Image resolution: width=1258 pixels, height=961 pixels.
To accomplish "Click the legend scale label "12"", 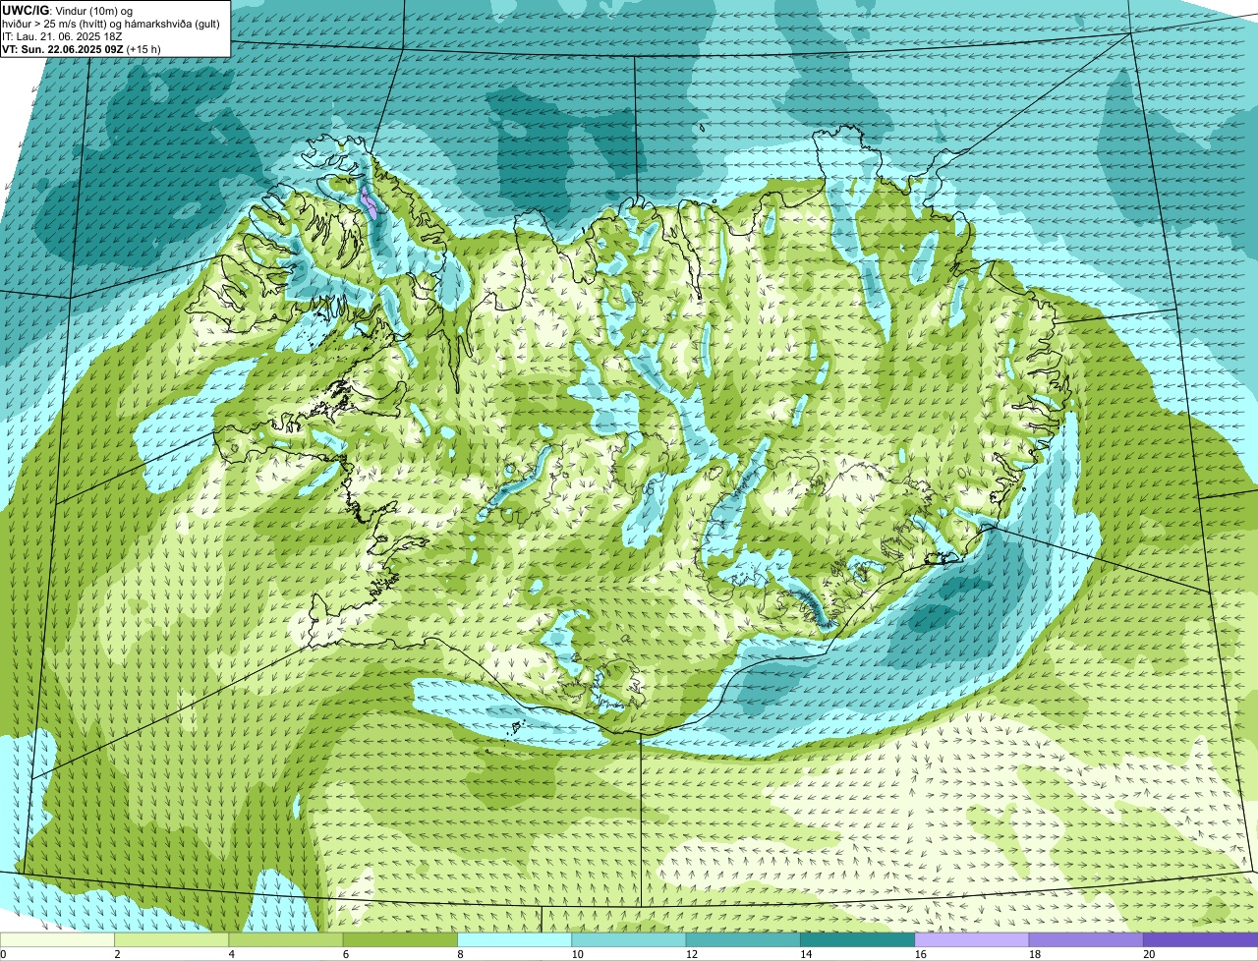I will point(691,954).
